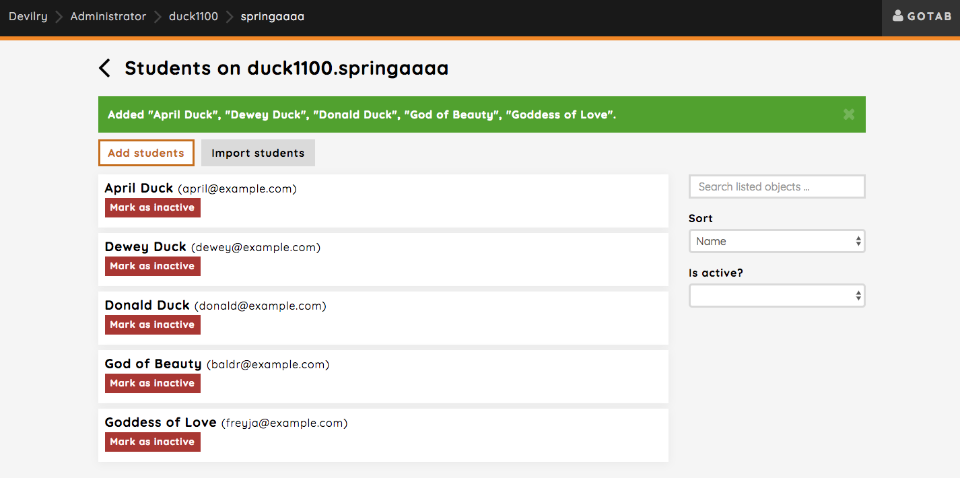Open the Sort dropdown showing Name
Screen dimensions: 960x478
[777, 241]
